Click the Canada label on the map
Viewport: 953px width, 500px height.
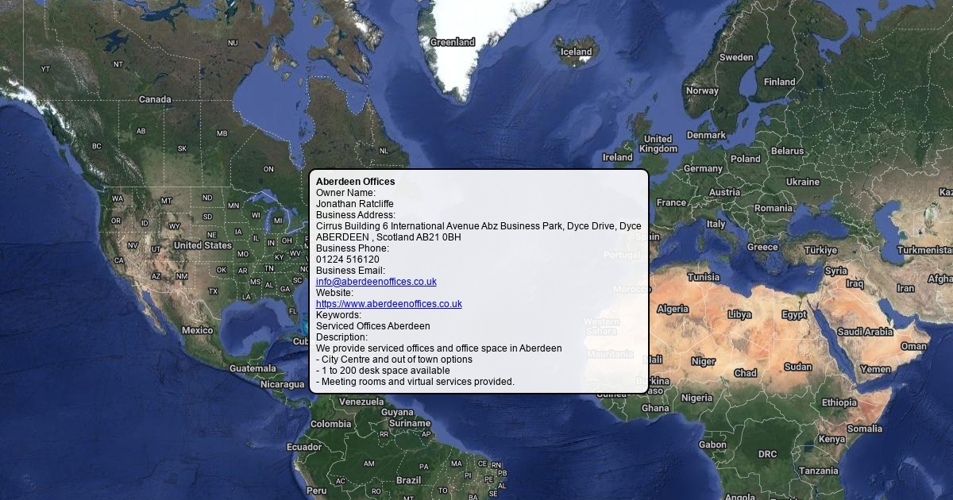(155, 99)
